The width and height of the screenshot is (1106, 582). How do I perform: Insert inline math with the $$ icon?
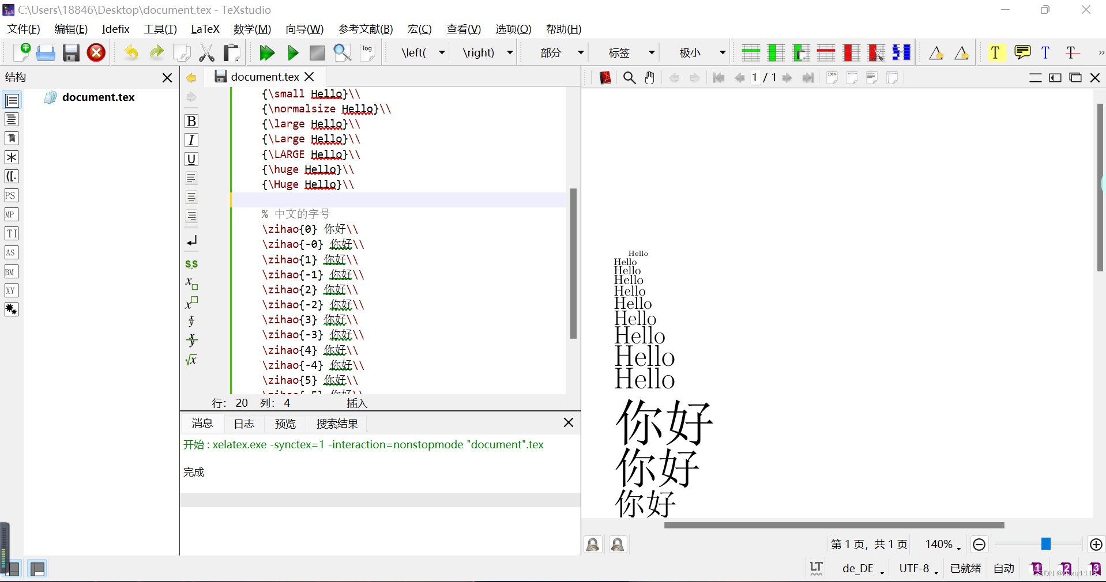[191, 264]
